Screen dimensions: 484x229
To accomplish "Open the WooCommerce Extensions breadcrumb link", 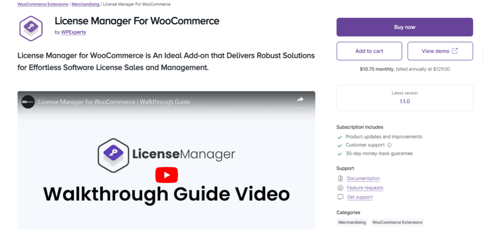I will pyautogui.click(x=43, y=4).
